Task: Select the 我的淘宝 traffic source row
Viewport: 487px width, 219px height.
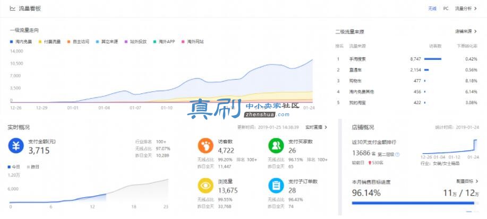Action: pos(406,103)
